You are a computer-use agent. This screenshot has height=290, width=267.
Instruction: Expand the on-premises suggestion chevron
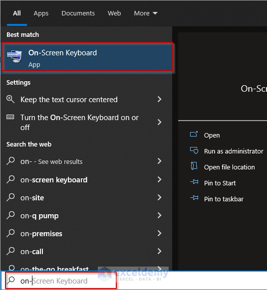tap(159, 233)
